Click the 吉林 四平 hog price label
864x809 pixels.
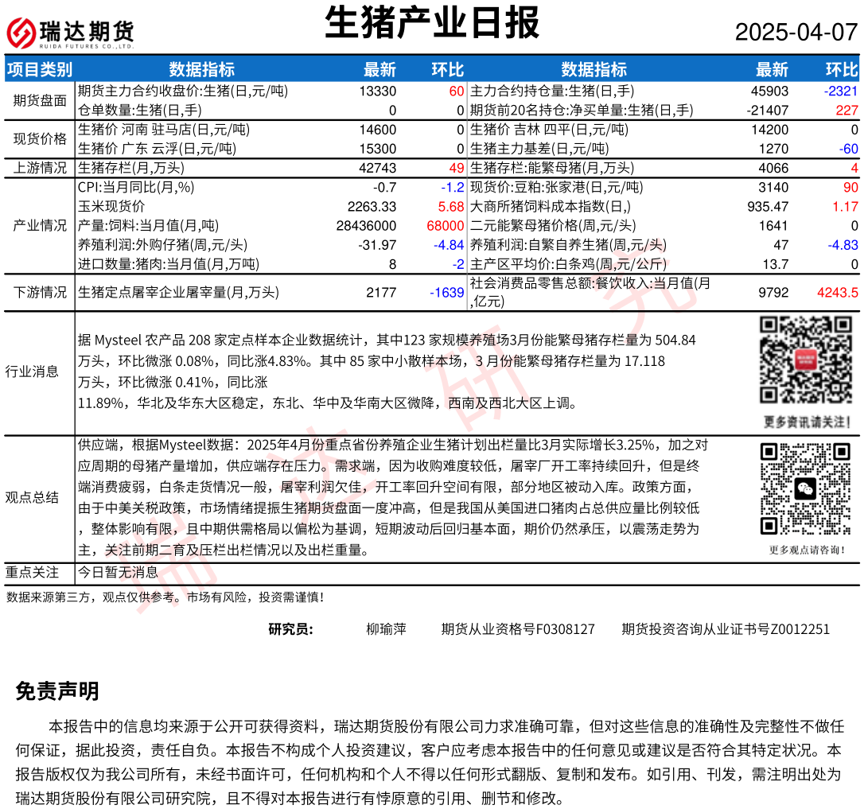[x=550, y=130]
